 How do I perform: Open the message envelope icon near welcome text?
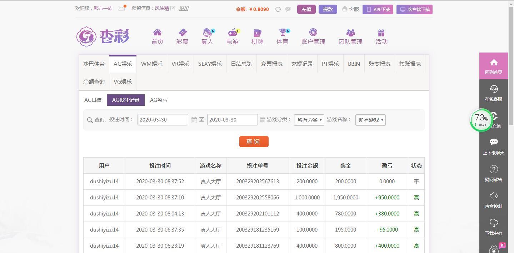pyautogui.click(x=121, y=8)
